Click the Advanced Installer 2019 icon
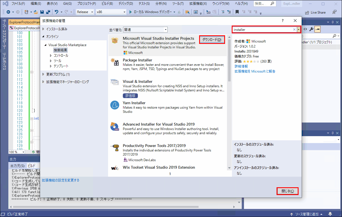Viewport: 342px width, 217px height. click(115, 126)
